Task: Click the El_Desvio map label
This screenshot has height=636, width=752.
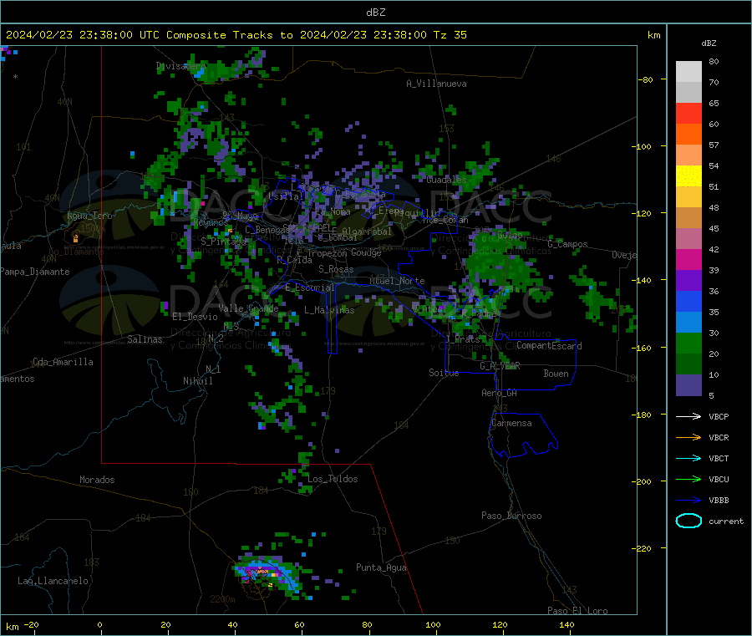Action: (195, 317)
